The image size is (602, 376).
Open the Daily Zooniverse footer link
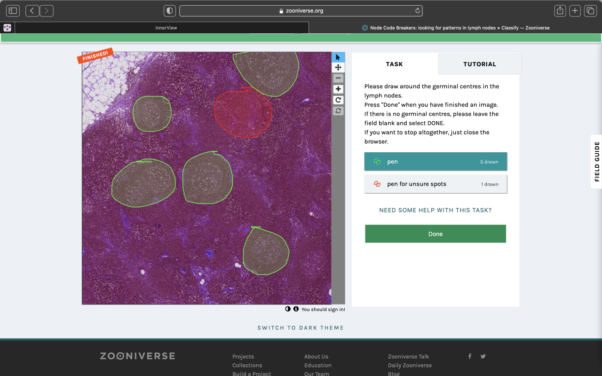click(410, 365)
